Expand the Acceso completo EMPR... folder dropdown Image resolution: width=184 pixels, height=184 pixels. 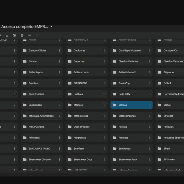pos(52,27)
